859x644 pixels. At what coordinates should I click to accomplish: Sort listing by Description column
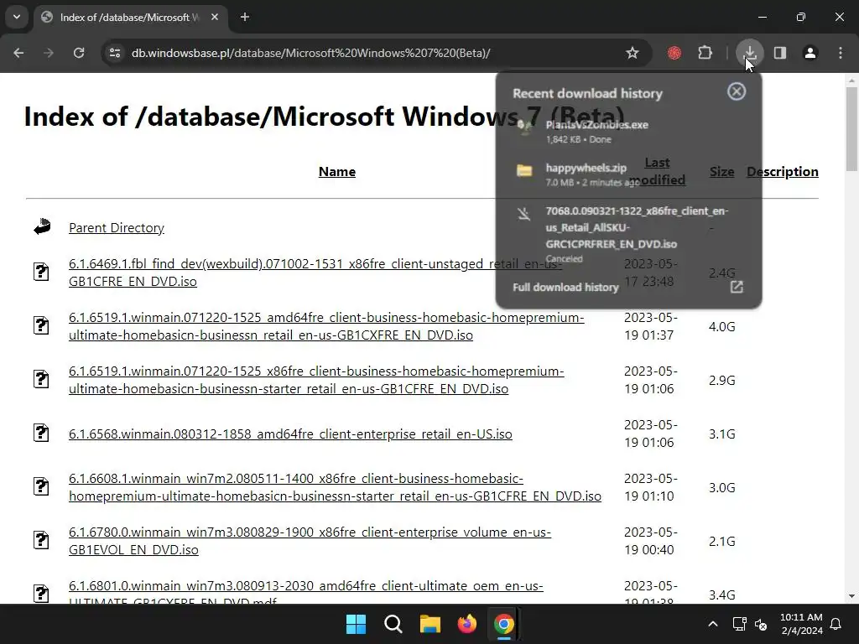783,171
